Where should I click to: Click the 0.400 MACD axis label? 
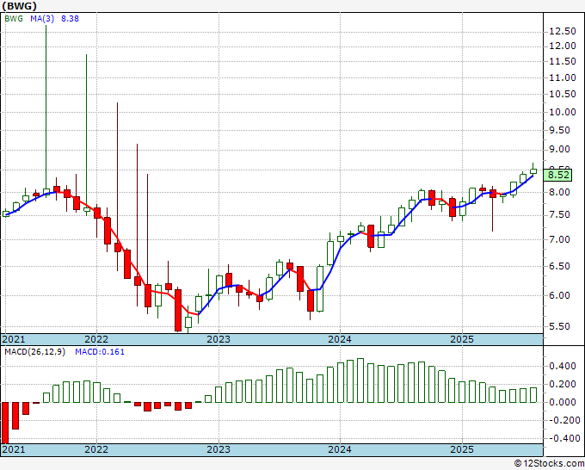pyautogui.click(x=563, y=366)
